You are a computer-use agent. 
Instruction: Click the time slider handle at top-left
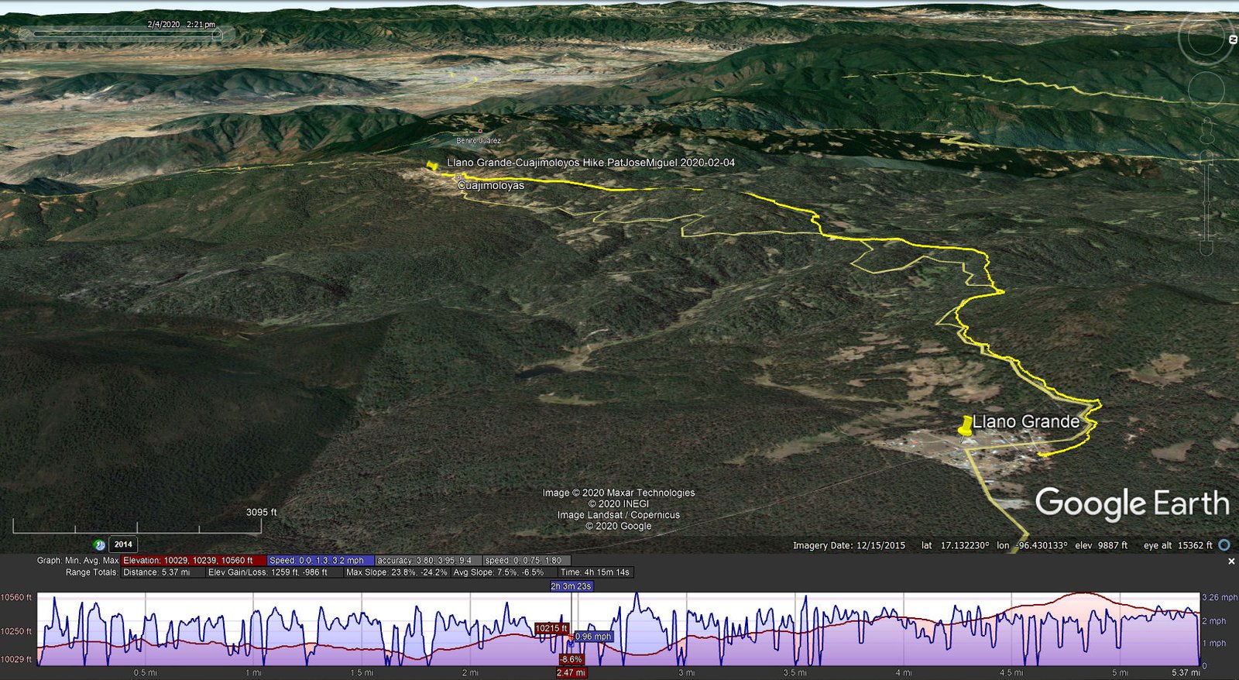pos(218,34)
